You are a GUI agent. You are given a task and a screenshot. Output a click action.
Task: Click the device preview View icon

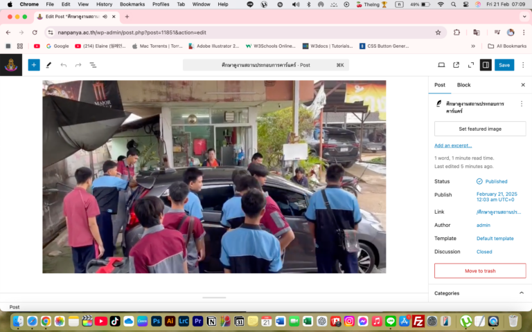(x=441, y=65)
